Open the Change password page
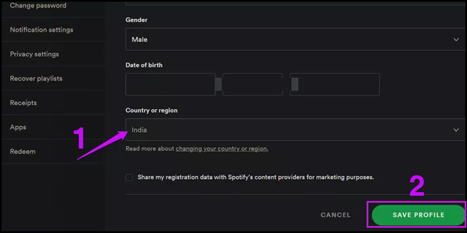Viewport: 467px width, 233px height. (38, 6)
